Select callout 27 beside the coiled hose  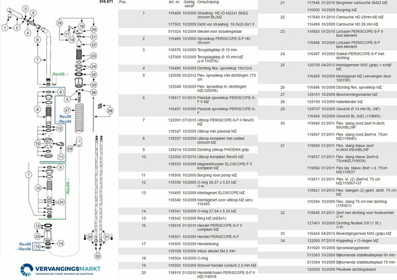pyautogui.click(x=67, y=110)
